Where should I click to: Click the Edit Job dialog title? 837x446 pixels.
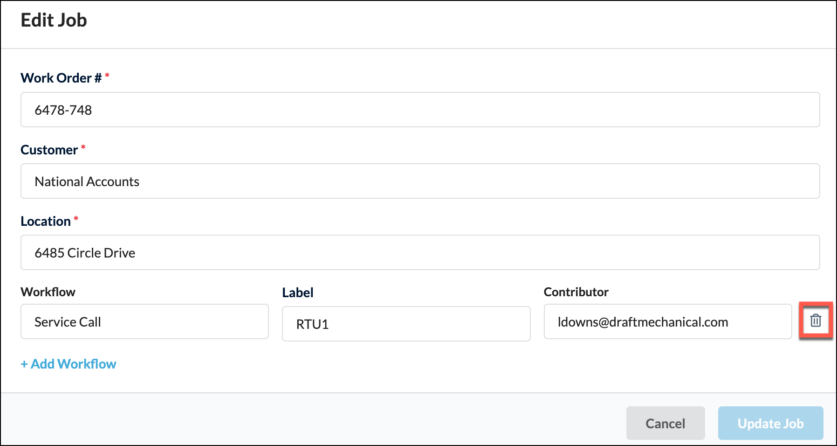click(x=53, y=20)
